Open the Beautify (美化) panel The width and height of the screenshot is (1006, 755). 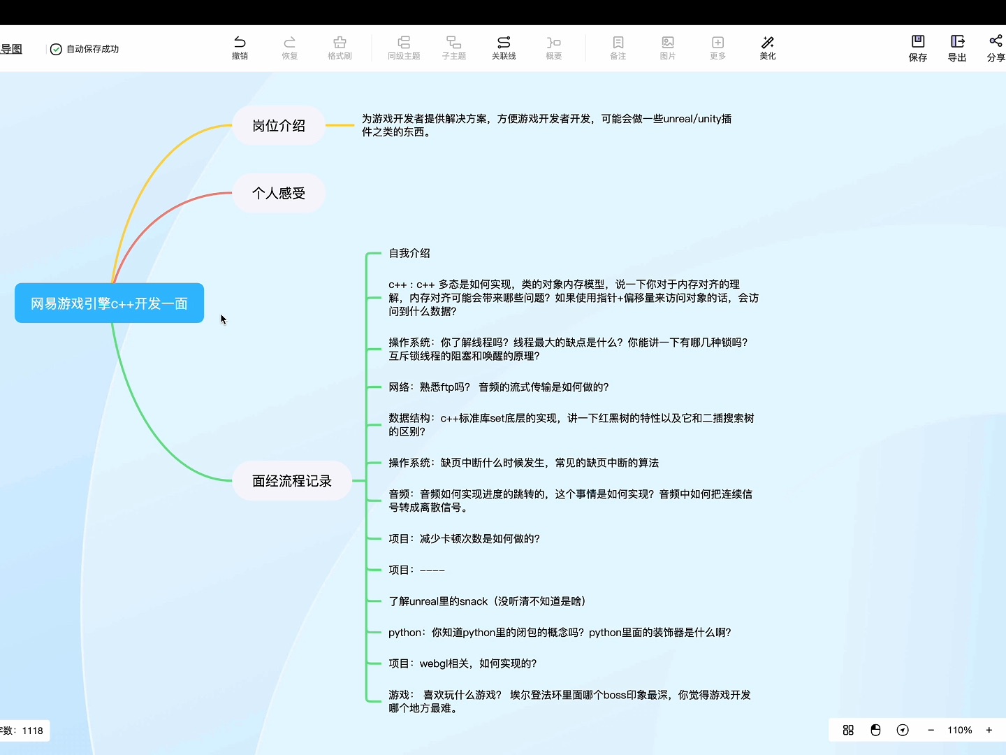click(768, 48)
